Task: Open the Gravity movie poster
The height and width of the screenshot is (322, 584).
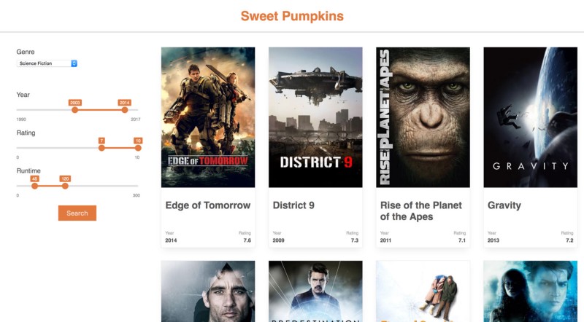Action: 531,117
